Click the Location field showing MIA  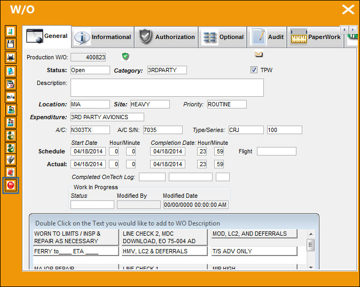pyautogui.click(x=90, y=104)
